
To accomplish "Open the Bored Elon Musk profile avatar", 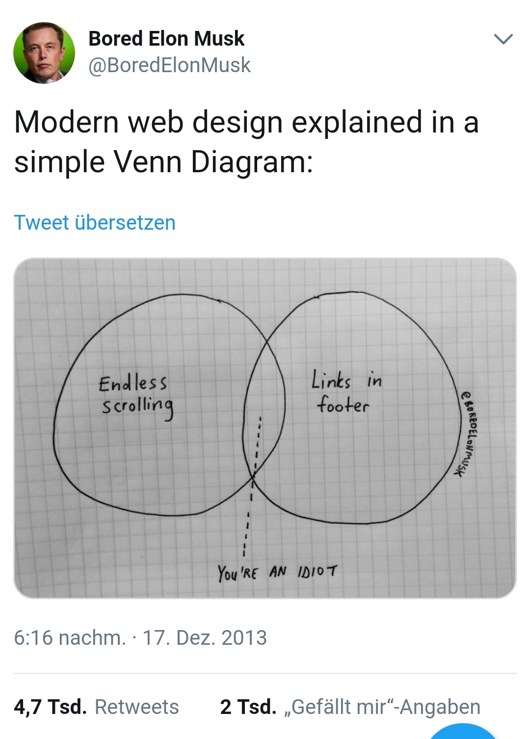I will 44,53.
